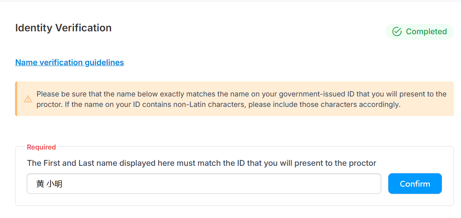Viewport: 461px width, 218px height.
Task: Click the 'non-Latin characters' notice line
Action: point(218,105)
